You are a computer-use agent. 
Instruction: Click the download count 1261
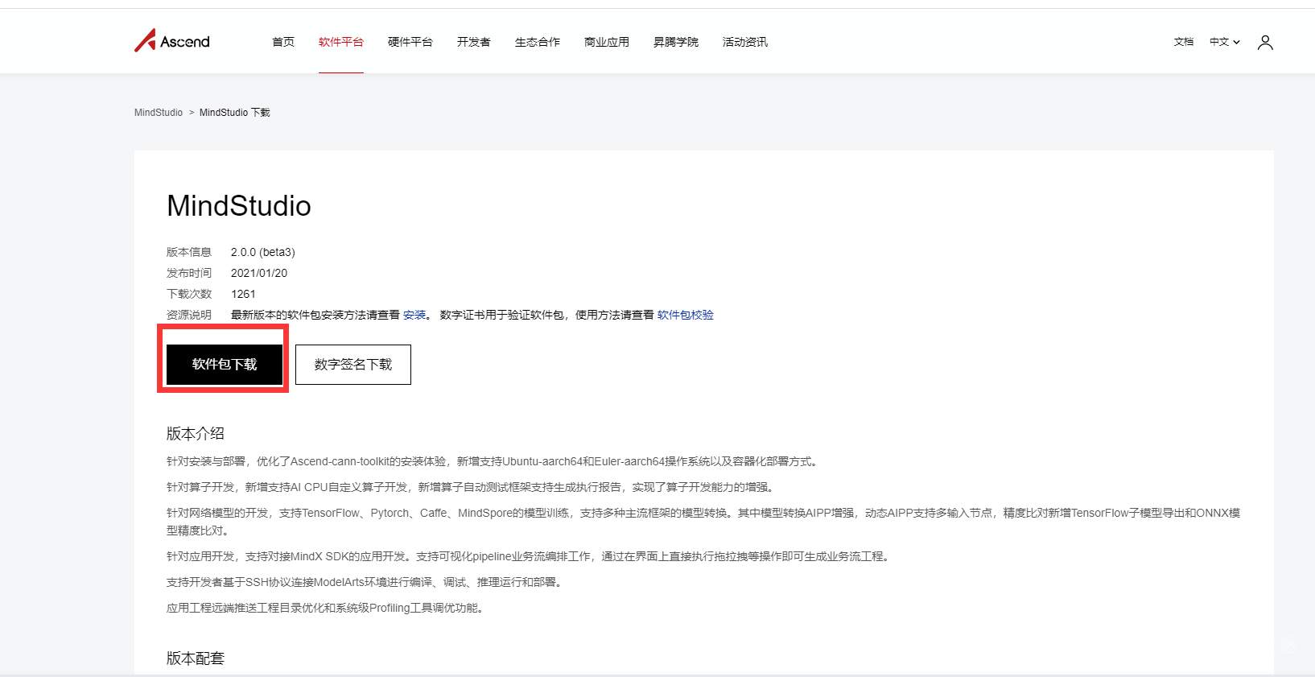(x=243, y=294)
